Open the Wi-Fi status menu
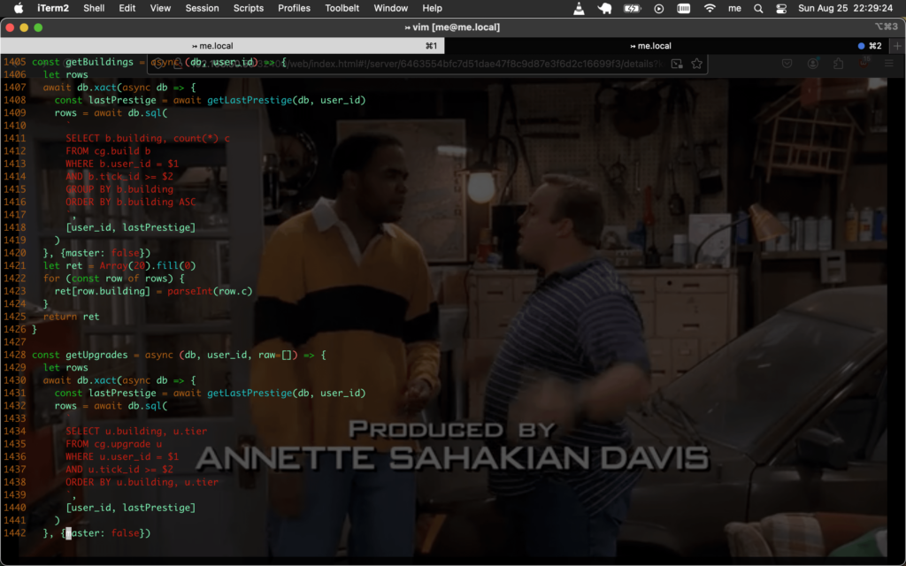906x566 pixels. [x=710, y=8]
